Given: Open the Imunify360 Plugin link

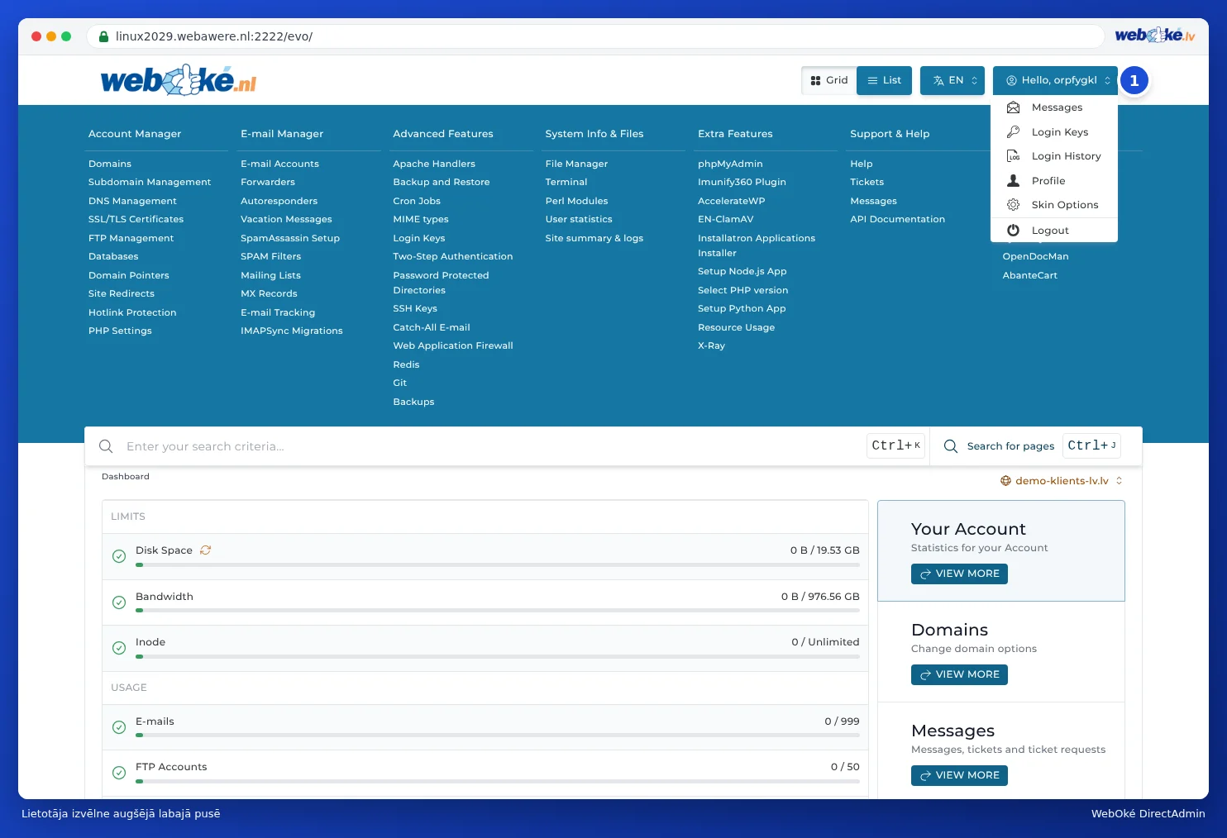Looking at the screenshot, I should (x=742, y=182).
